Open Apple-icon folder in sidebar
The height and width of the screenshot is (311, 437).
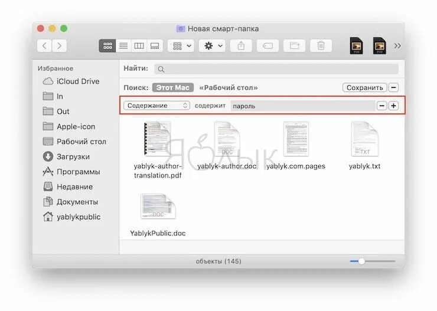[x=69, y=126]
